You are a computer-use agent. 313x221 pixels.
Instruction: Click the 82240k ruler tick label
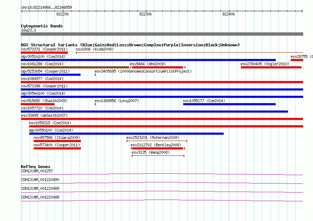point(229,14)
